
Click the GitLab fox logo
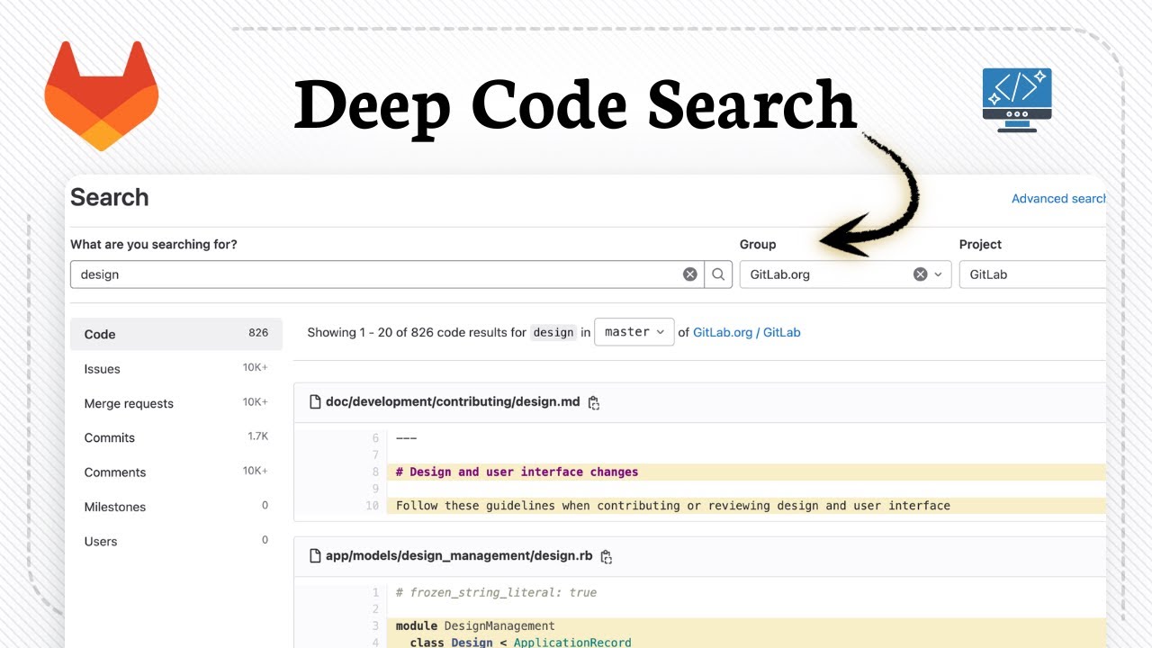(101, 95)
